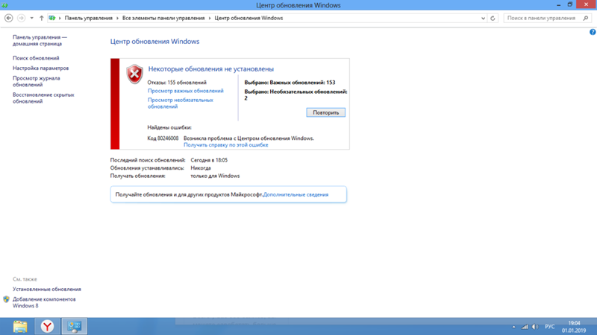This screenshot has height=335, width=597.
Task: Click "Панель управления" breadcrumb in address bar
Action: [88, 18]
